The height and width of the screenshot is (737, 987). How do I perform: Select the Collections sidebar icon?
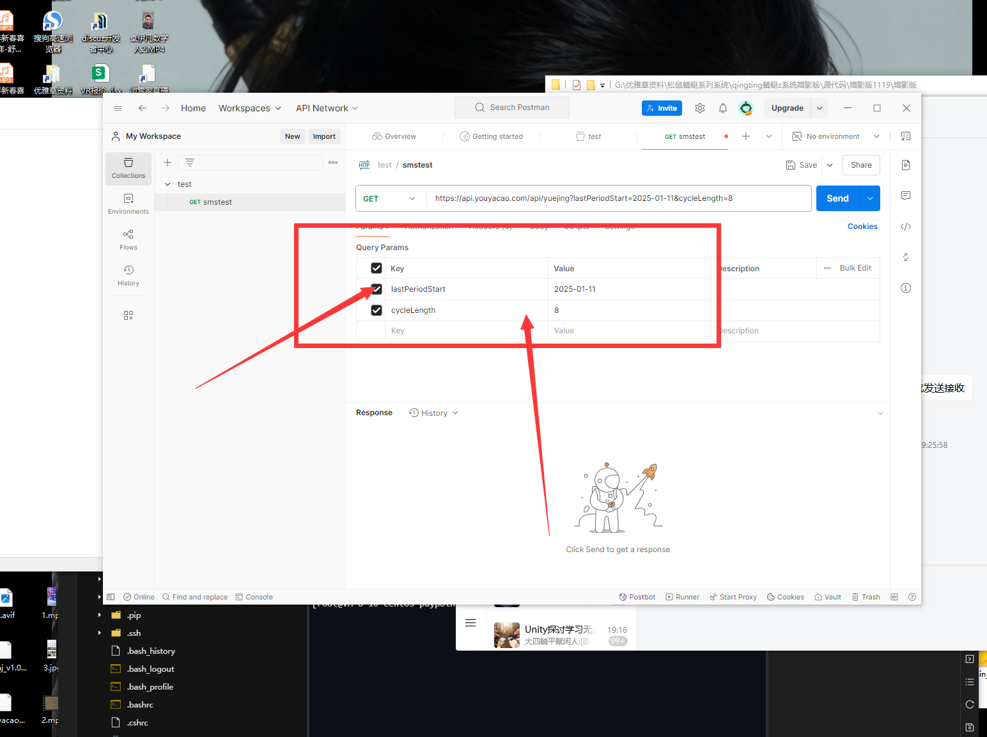(x=128, y=168)
